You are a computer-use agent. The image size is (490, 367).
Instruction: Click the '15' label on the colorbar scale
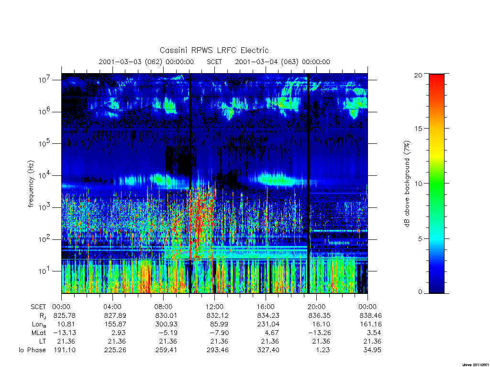point(418,128)
